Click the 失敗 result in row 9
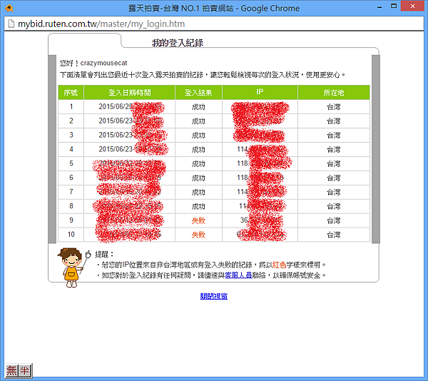The height and width of the screenshot is (381, 428). tap(198, 220)
